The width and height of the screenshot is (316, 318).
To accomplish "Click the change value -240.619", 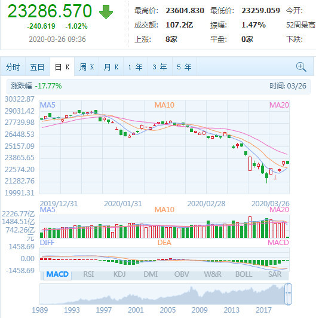I will click(x=41, y=26).
